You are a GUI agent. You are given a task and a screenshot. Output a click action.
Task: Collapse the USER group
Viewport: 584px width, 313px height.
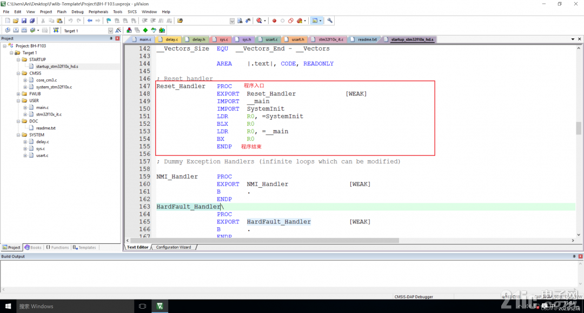point(18,101)
